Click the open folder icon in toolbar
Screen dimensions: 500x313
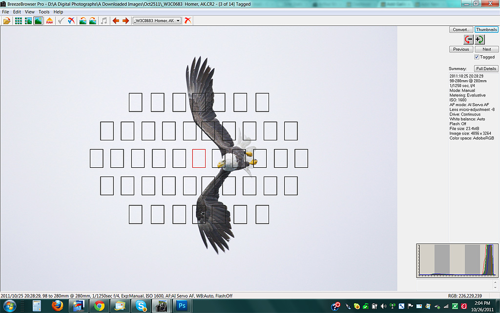(7, 21)
